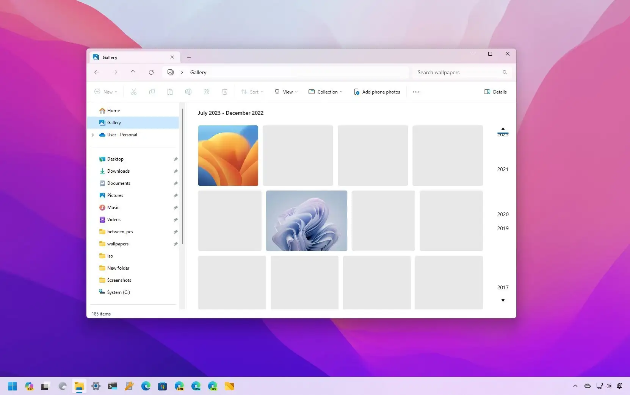Click the navigation pane scrollbar
This screenshot has height=395, width=630.
click(x=182, y=176)
